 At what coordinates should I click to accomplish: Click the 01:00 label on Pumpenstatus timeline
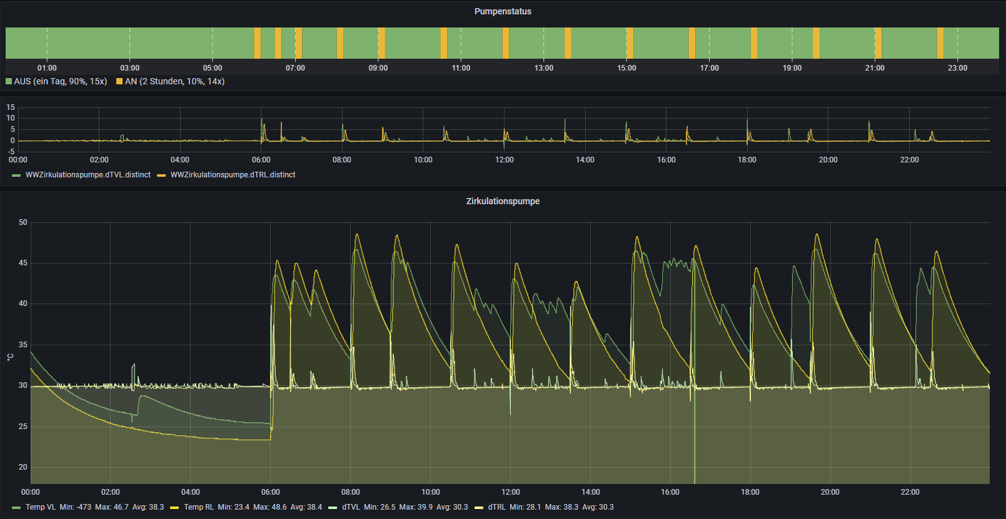(47, 68)
